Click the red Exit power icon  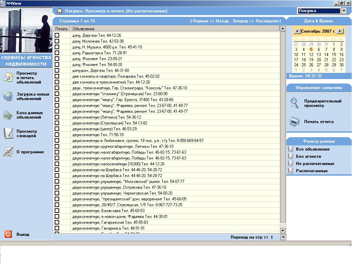click(x=8, y=234)
